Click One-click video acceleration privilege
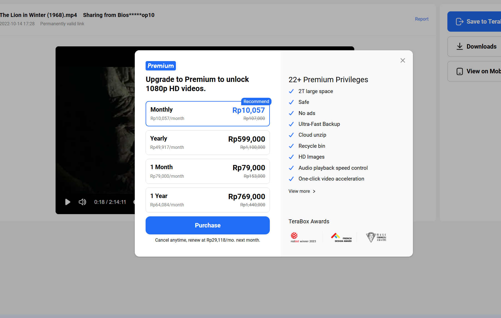 pyautogui.click(x=331, y=179)
